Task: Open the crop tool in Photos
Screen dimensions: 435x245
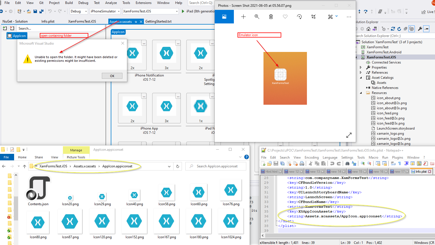Action: point(313,17)
